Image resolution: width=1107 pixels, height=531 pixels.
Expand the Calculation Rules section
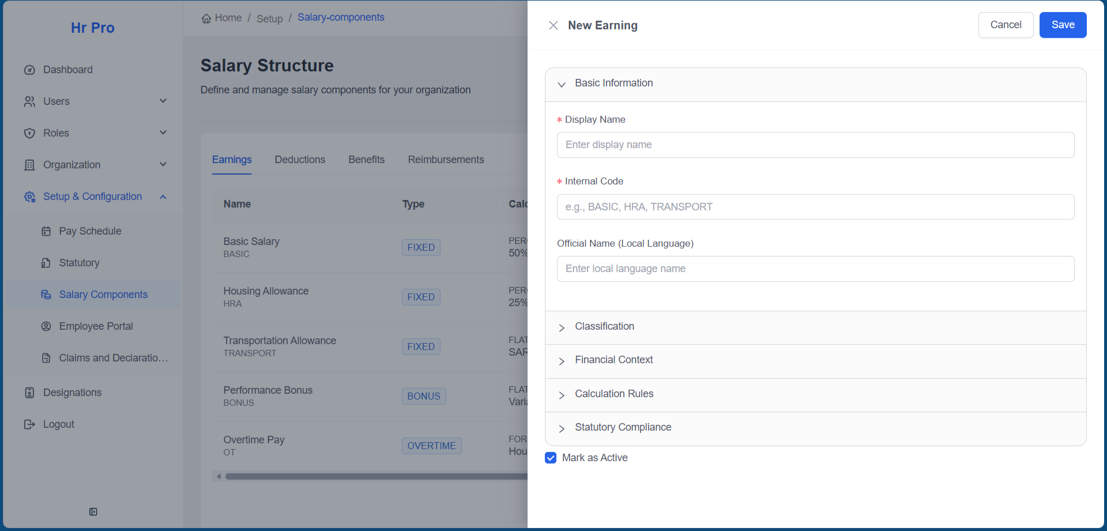click(x=614, y=394)
